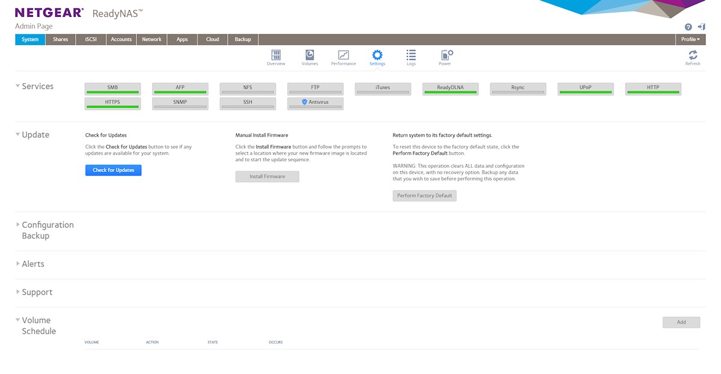The width and height of the screenshot is (721, 374).
Task: Switch to the Network tab
Action: tap(151, 40)
